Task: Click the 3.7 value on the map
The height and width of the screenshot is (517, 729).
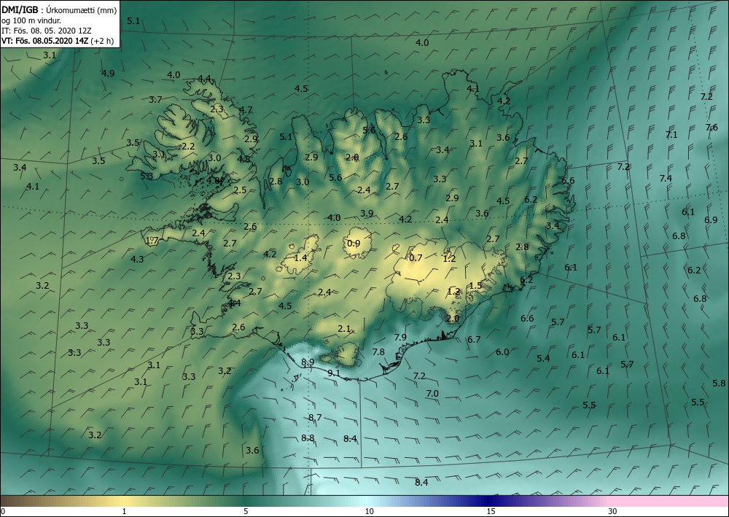Action: pos(156,99)
